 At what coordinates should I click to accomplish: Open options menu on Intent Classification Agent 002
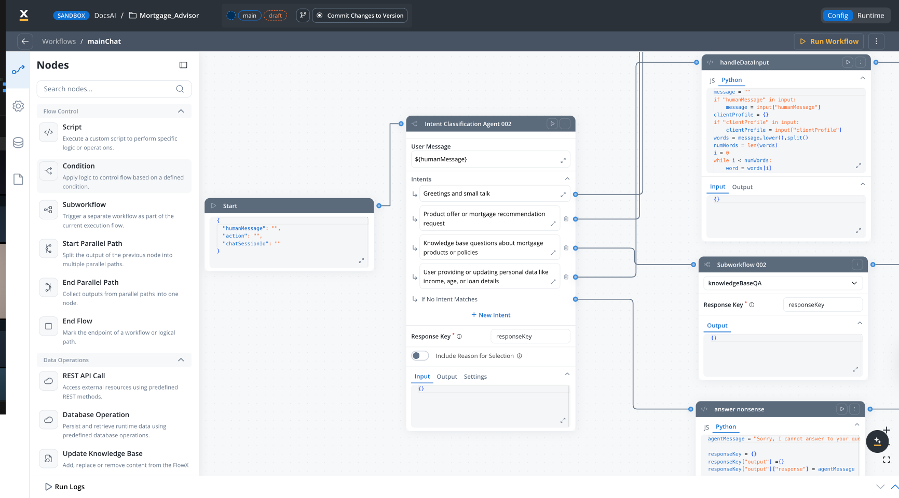click(x=565, y=123)
